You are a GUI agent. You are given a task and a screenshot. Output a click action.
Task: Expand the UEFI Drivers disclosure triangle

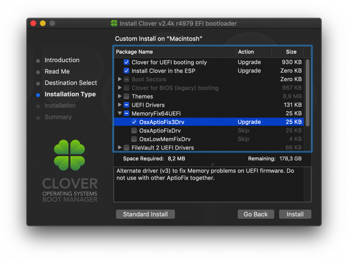pyautogui.click(x=120, y=105)
